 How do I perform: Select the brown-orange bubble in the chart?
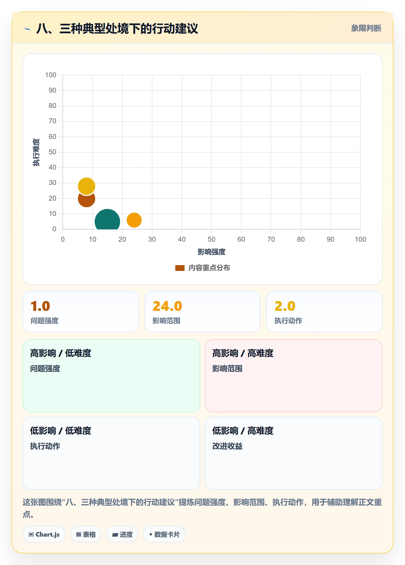click(86, 201)
